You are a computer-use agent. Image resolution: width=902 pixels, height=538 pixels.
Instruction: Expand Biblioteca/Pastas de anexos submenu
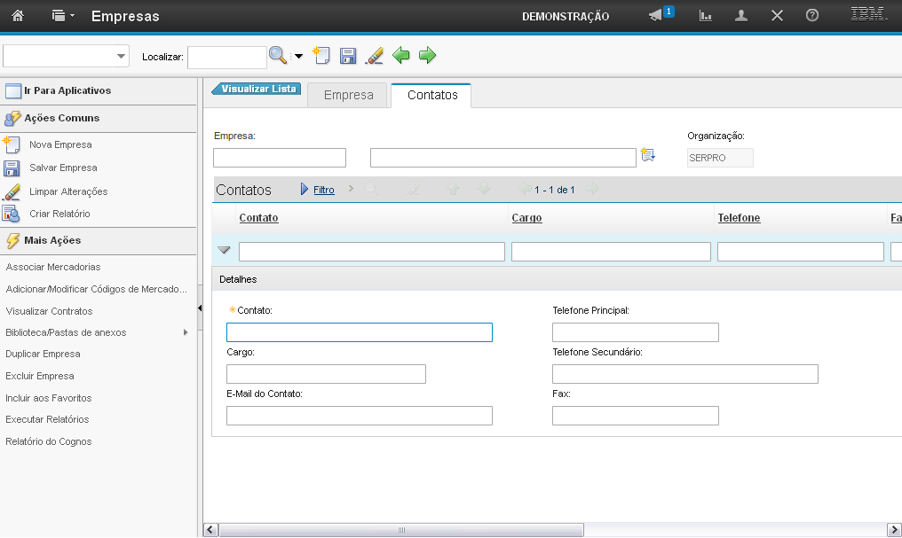pyautogui.click(x=186, y=332)
